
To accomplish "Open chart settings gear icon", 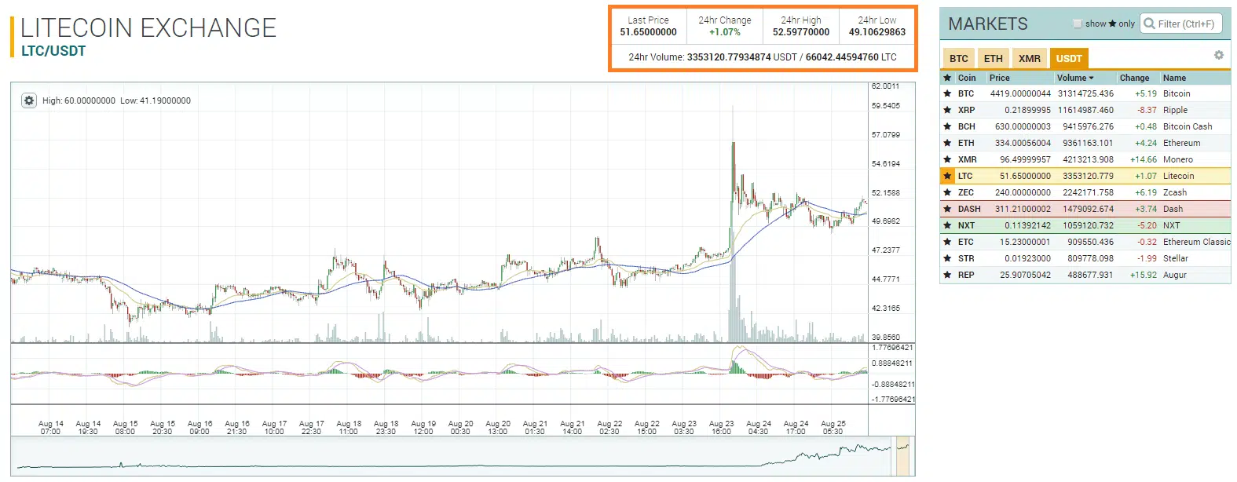I will click(x=29, y=100).
